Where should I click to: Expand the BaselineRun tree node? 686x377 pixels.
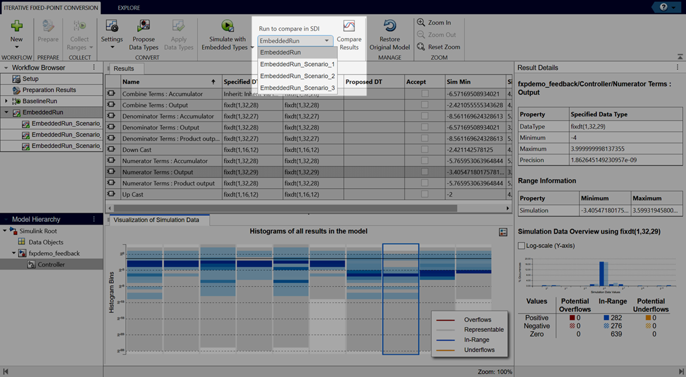(6, 101)
